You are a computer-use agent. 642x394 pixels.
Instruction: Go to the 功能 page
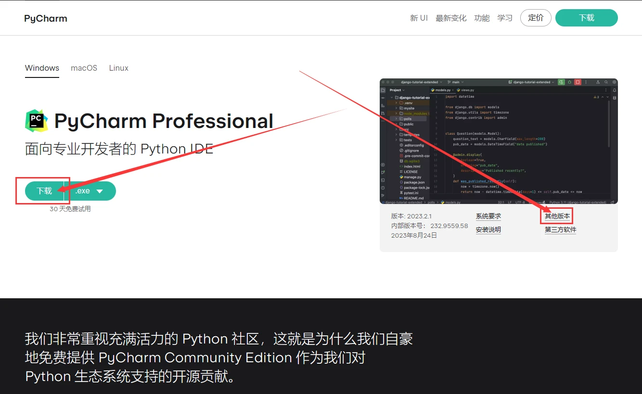(x=482, y=18)
